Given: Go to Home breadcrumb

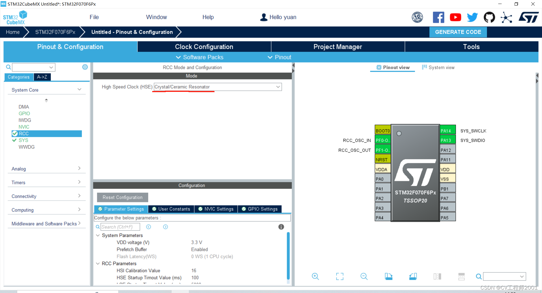Looking at the screenshot, I should point(13,32).
